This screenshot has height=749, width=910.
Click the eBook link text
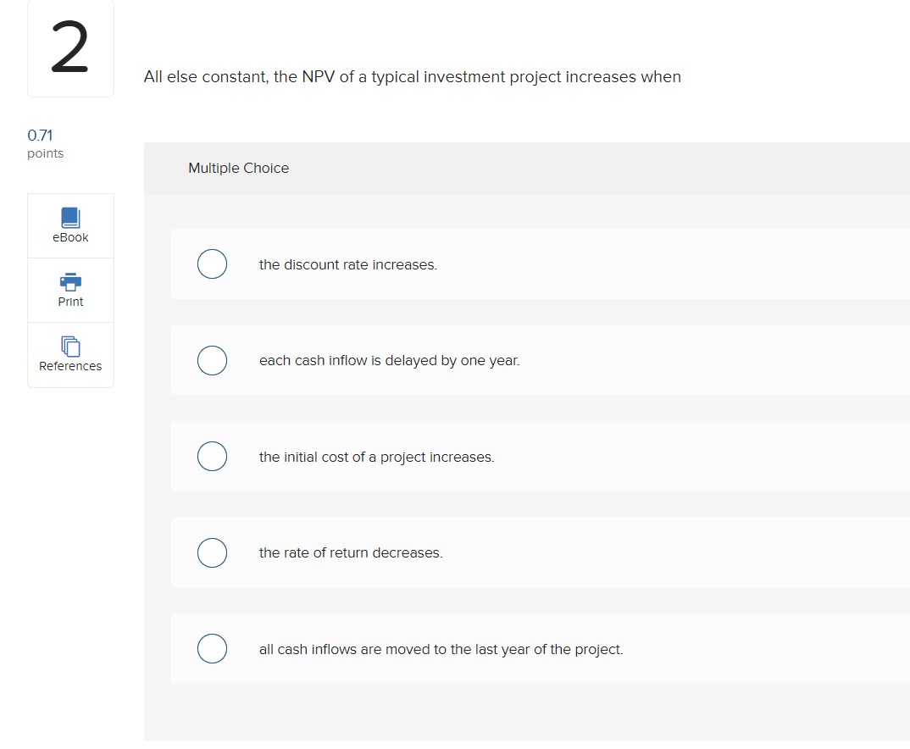point(70,237)
